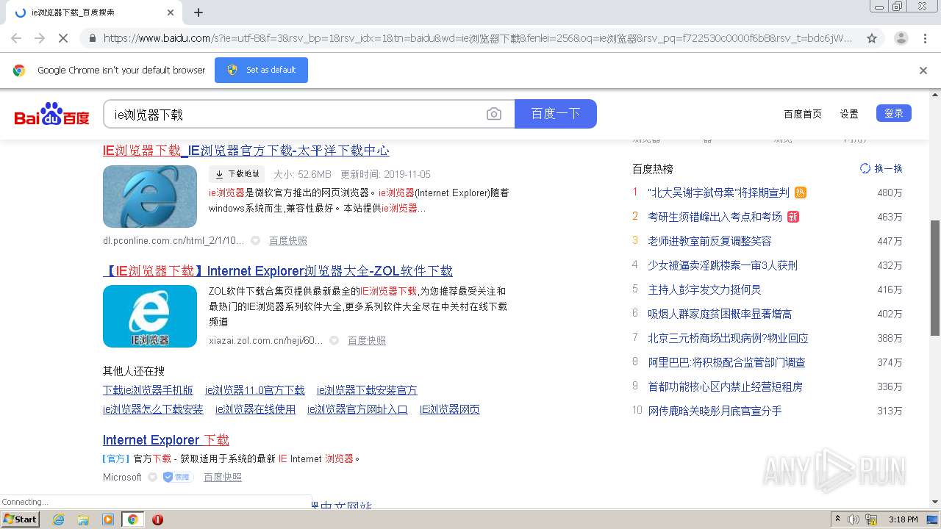Open related search ie浏览器怎么下载安装

153,409
